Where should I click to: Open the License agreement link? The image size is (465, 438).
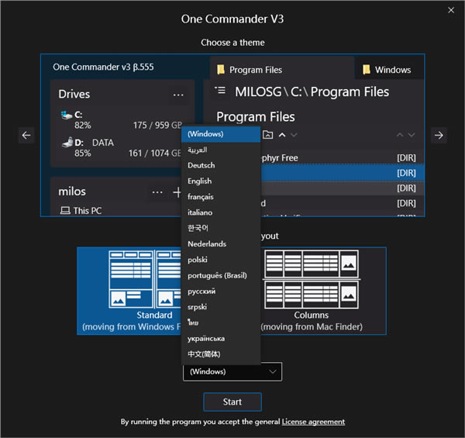click(313, 422)
